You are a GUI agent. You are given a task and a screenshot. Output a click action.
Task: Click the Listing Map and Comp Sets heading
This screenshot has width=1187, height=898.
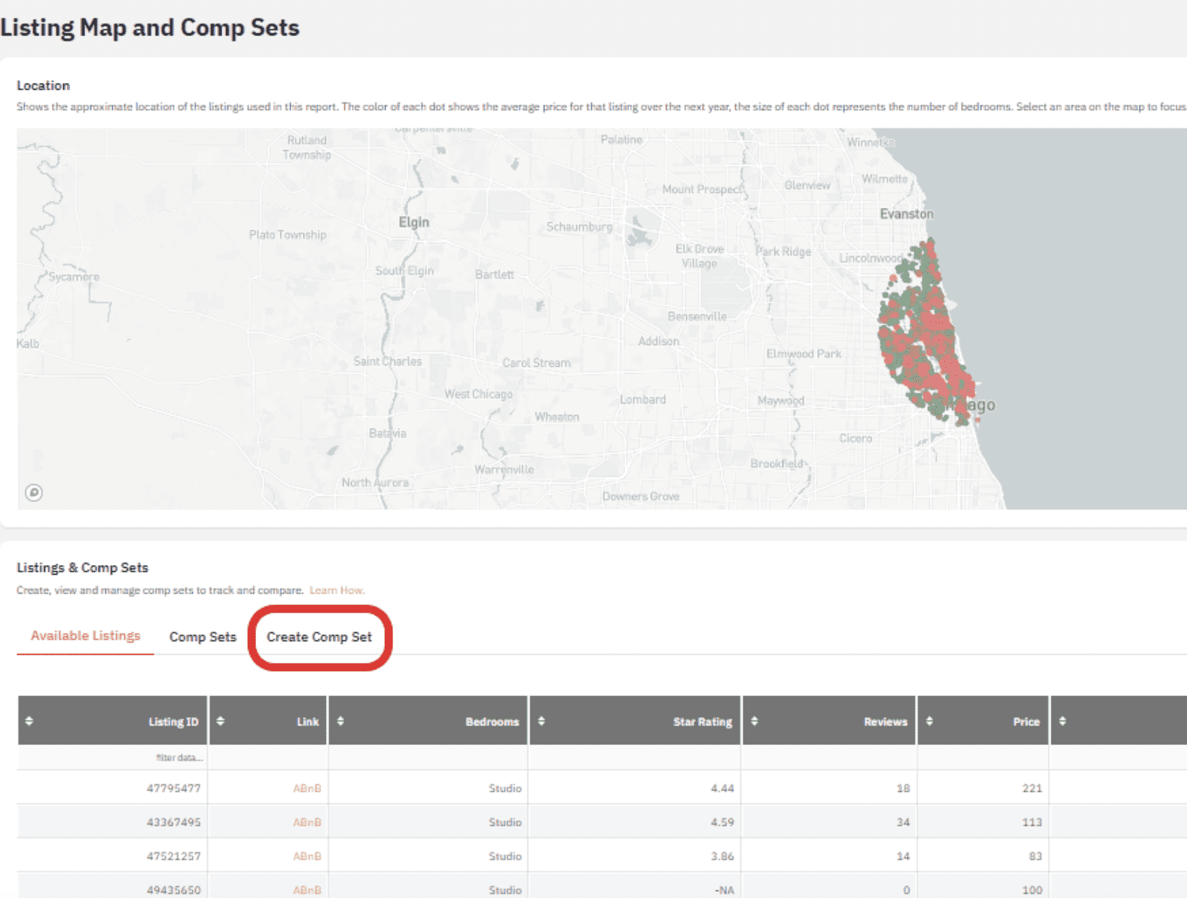point(150,28)
